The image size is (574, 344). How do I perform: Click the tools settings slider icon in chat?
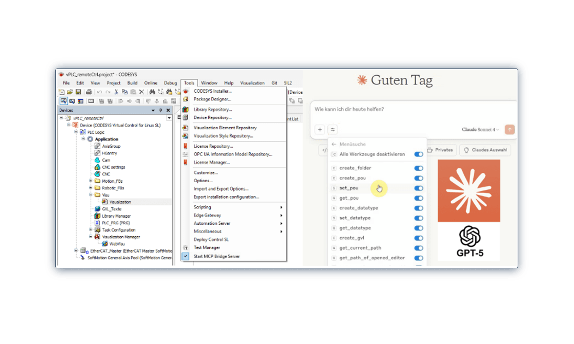coord(332,130)
